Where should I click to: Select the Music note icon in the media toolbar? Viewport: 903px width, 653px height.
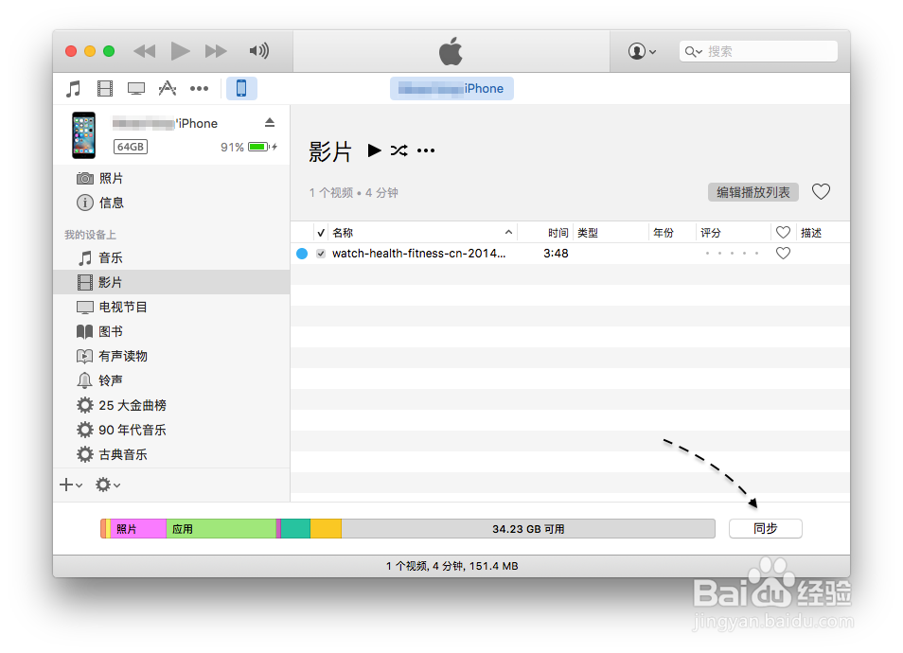point(73,88)
